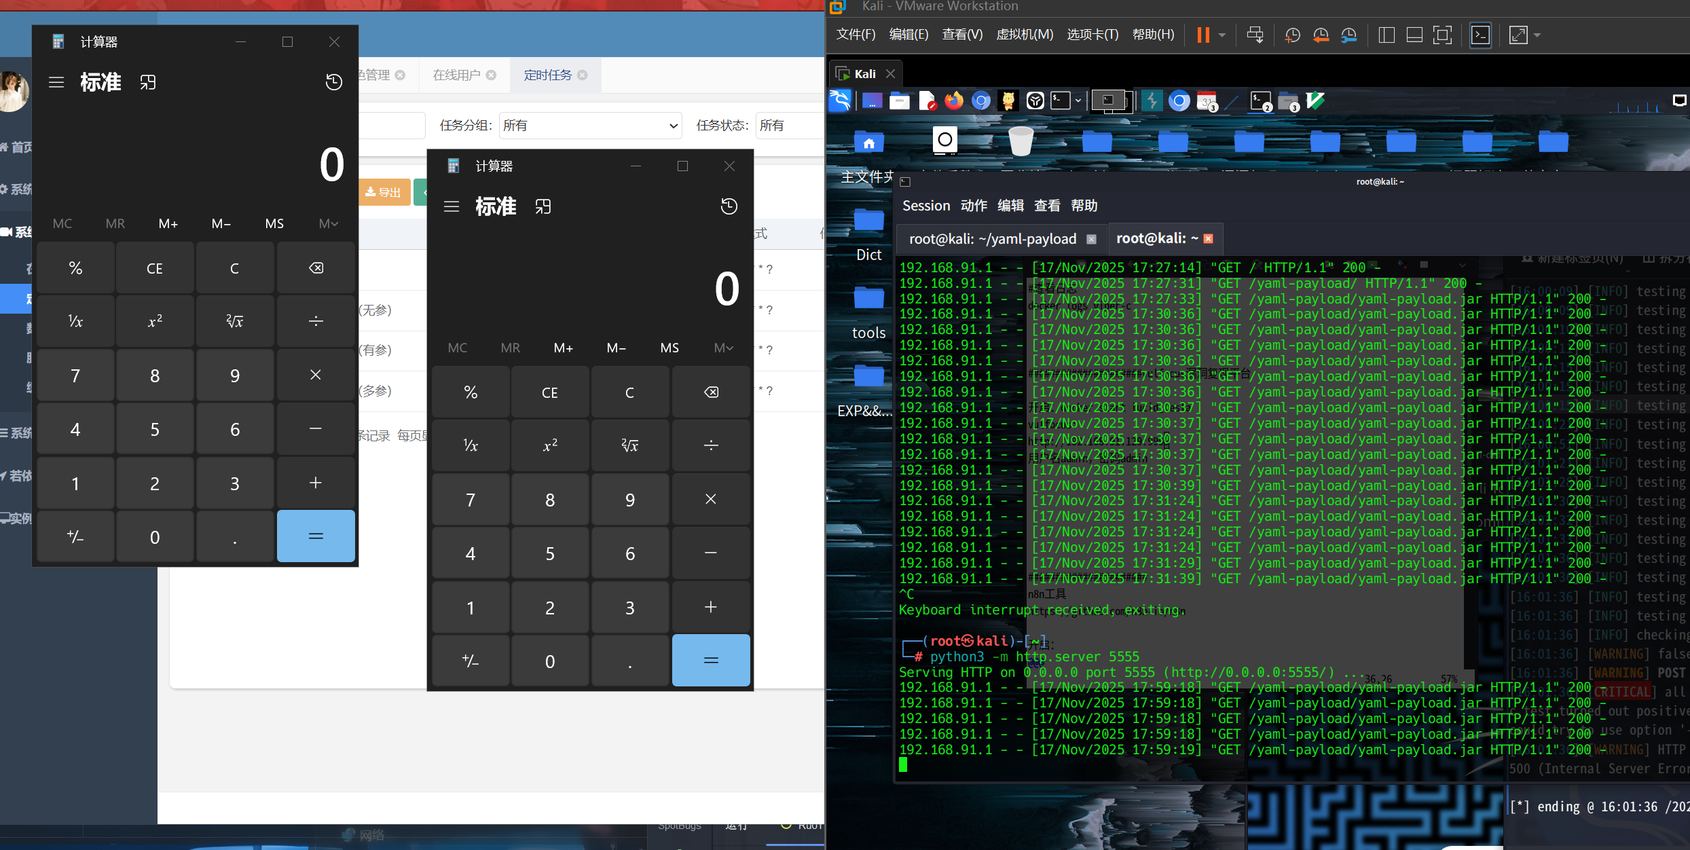Screen dimensions: 1690x850
Task: Toggle keep-on-top in front calculator
Action: pyautogui.click(x=543, y=206)
